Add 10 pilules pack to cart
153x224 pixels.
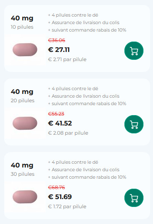click(x=134, y=51)
